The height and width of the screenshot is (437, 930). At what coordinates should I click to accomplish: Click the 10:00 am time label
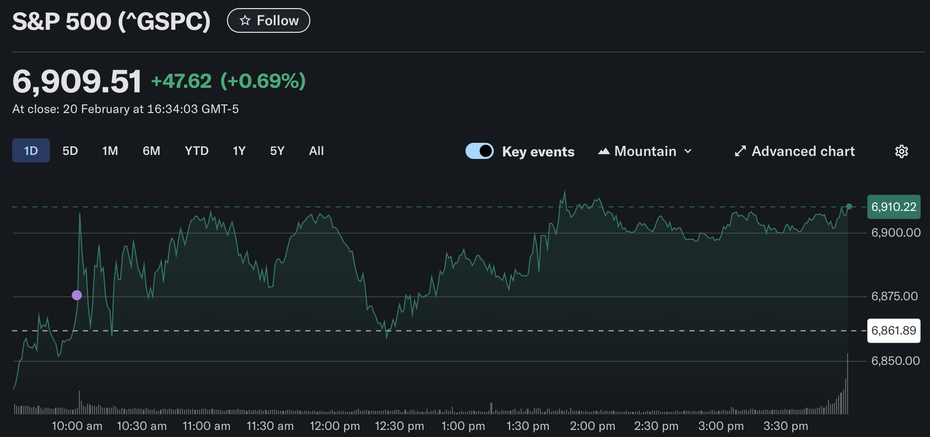tap(77, 426)
